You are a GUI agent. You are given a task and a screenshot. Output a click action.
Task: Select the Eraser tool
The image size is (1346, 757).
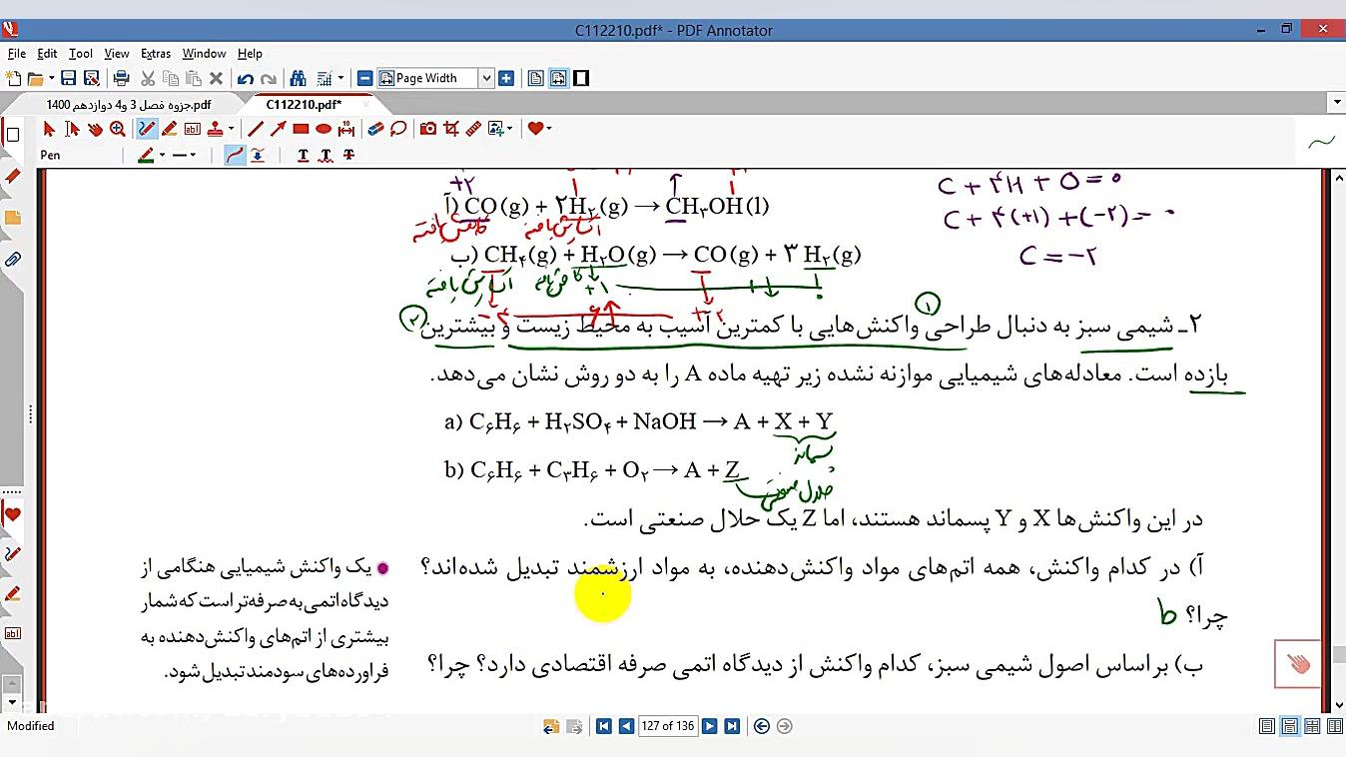tap(375, 129)
